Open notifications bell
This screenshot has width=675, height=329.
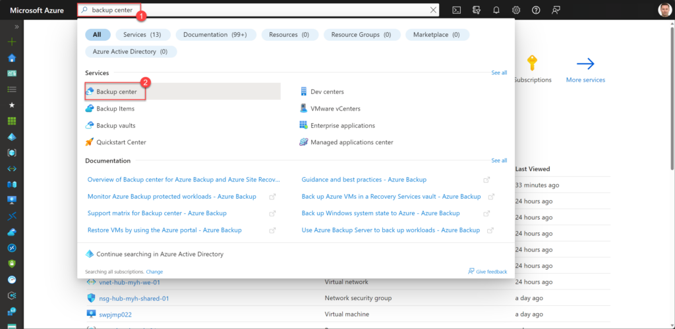coord(496,10)
